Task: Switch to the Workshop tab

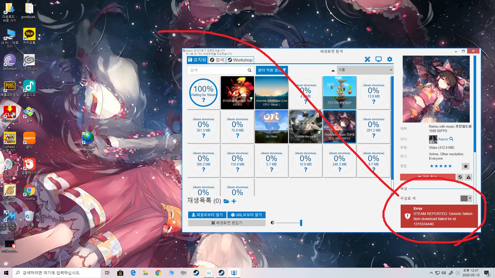Action: pyautogui.click(x=240, y=60)
